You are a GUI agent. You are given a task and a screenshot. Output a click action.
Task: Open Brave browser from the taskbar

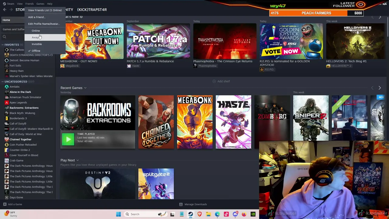click(199, 214)
